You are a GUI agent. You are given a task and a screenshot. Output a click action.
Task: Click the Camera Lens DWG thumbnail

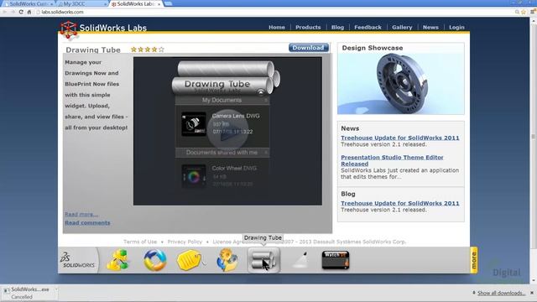coord(194,124)
